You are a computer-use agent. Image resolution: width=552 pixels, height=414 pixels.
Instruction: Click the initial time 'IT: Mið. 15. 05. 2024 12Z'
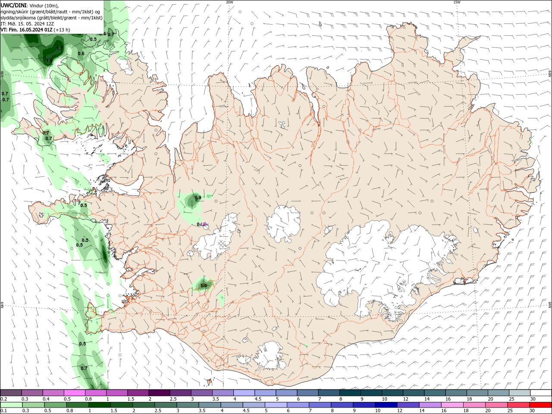(x=28, y=24)
